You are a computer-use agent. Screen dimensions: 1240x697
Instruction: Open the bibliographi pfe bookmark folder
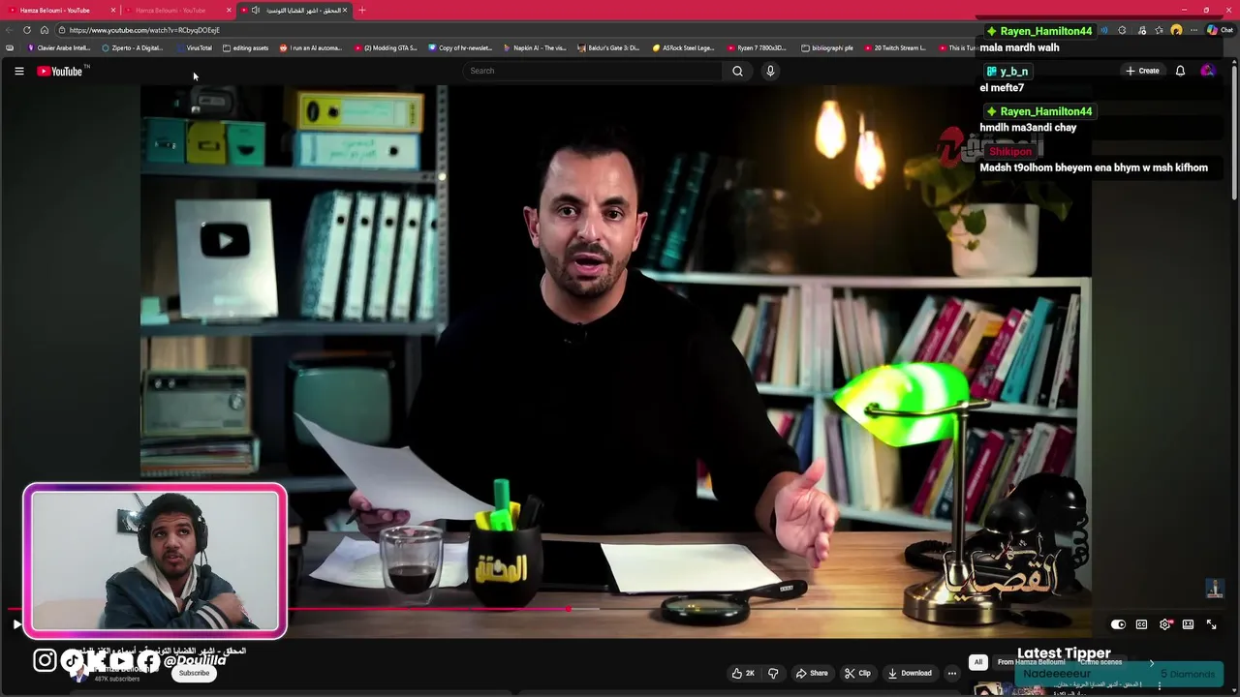coord(827,47)
